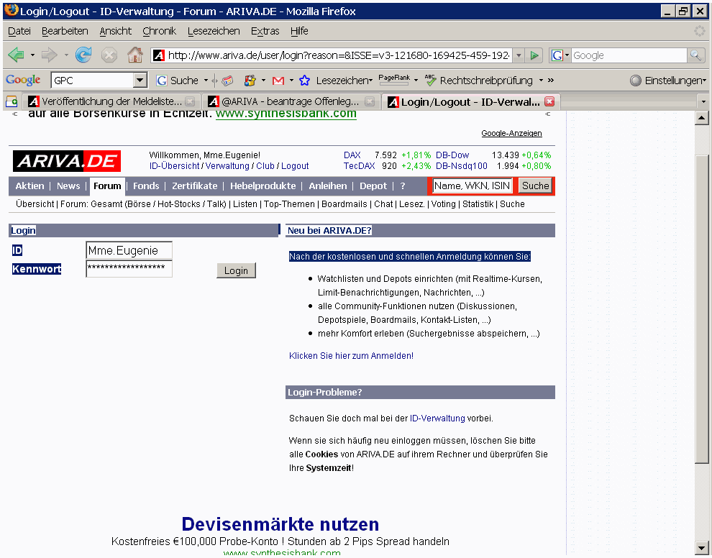Image resolution: width=712 pixels, height=558 pixels.
Task: Click the blue bookmark star icon
Action: (305, 81)
